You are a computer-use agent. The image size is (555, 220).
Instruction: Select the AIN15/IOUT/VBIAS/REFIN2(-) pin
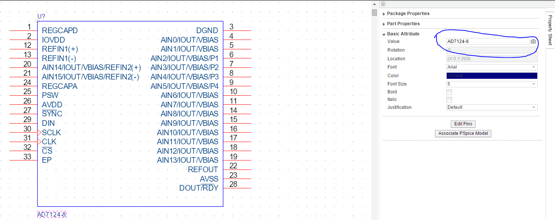91,77
